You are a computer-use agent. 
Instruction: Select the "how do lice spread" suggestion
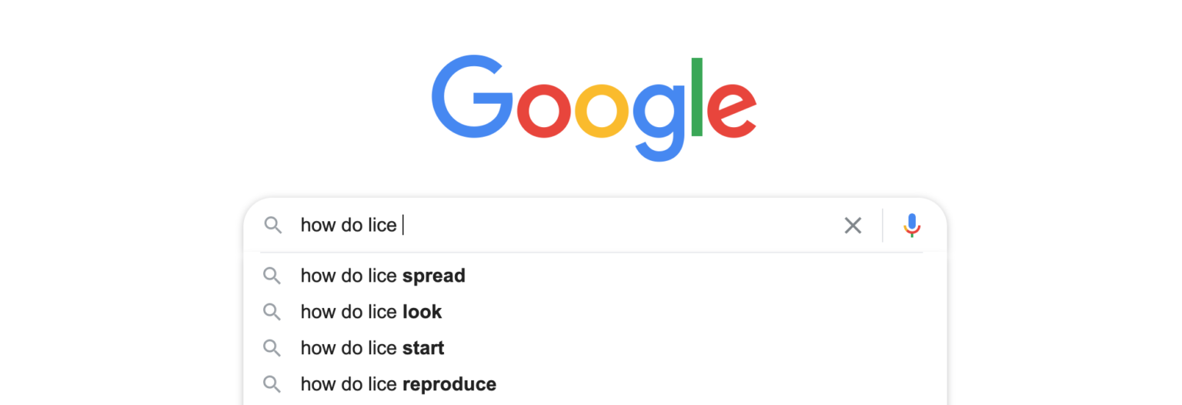(382, 276)
